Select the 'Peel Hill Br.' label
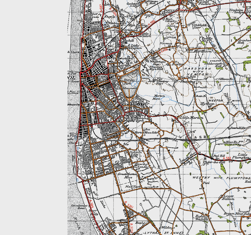This screenshot has height=235, width=251. [219, 157]
